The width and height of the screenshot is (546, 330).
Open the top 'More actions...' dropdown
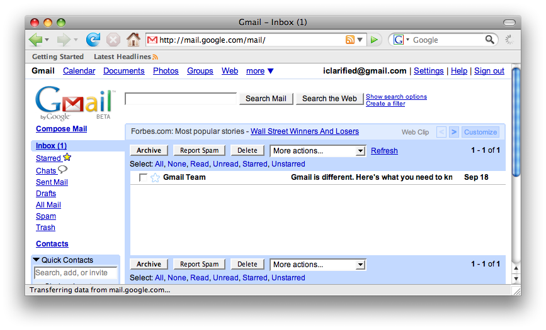318,151
